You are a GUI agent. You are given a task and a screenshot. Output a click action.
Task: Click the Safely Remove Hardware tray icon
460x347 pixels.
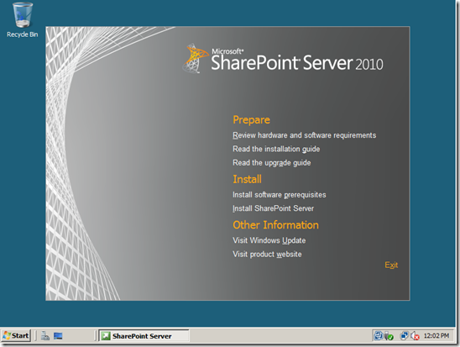[389, 336]
